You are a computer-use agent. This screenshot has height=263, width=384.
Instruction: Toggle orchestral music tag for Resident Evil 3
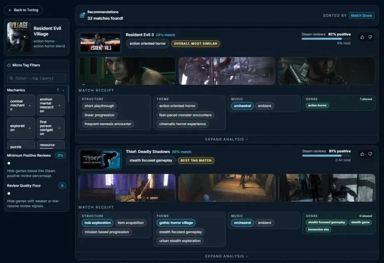coord(242,106)
